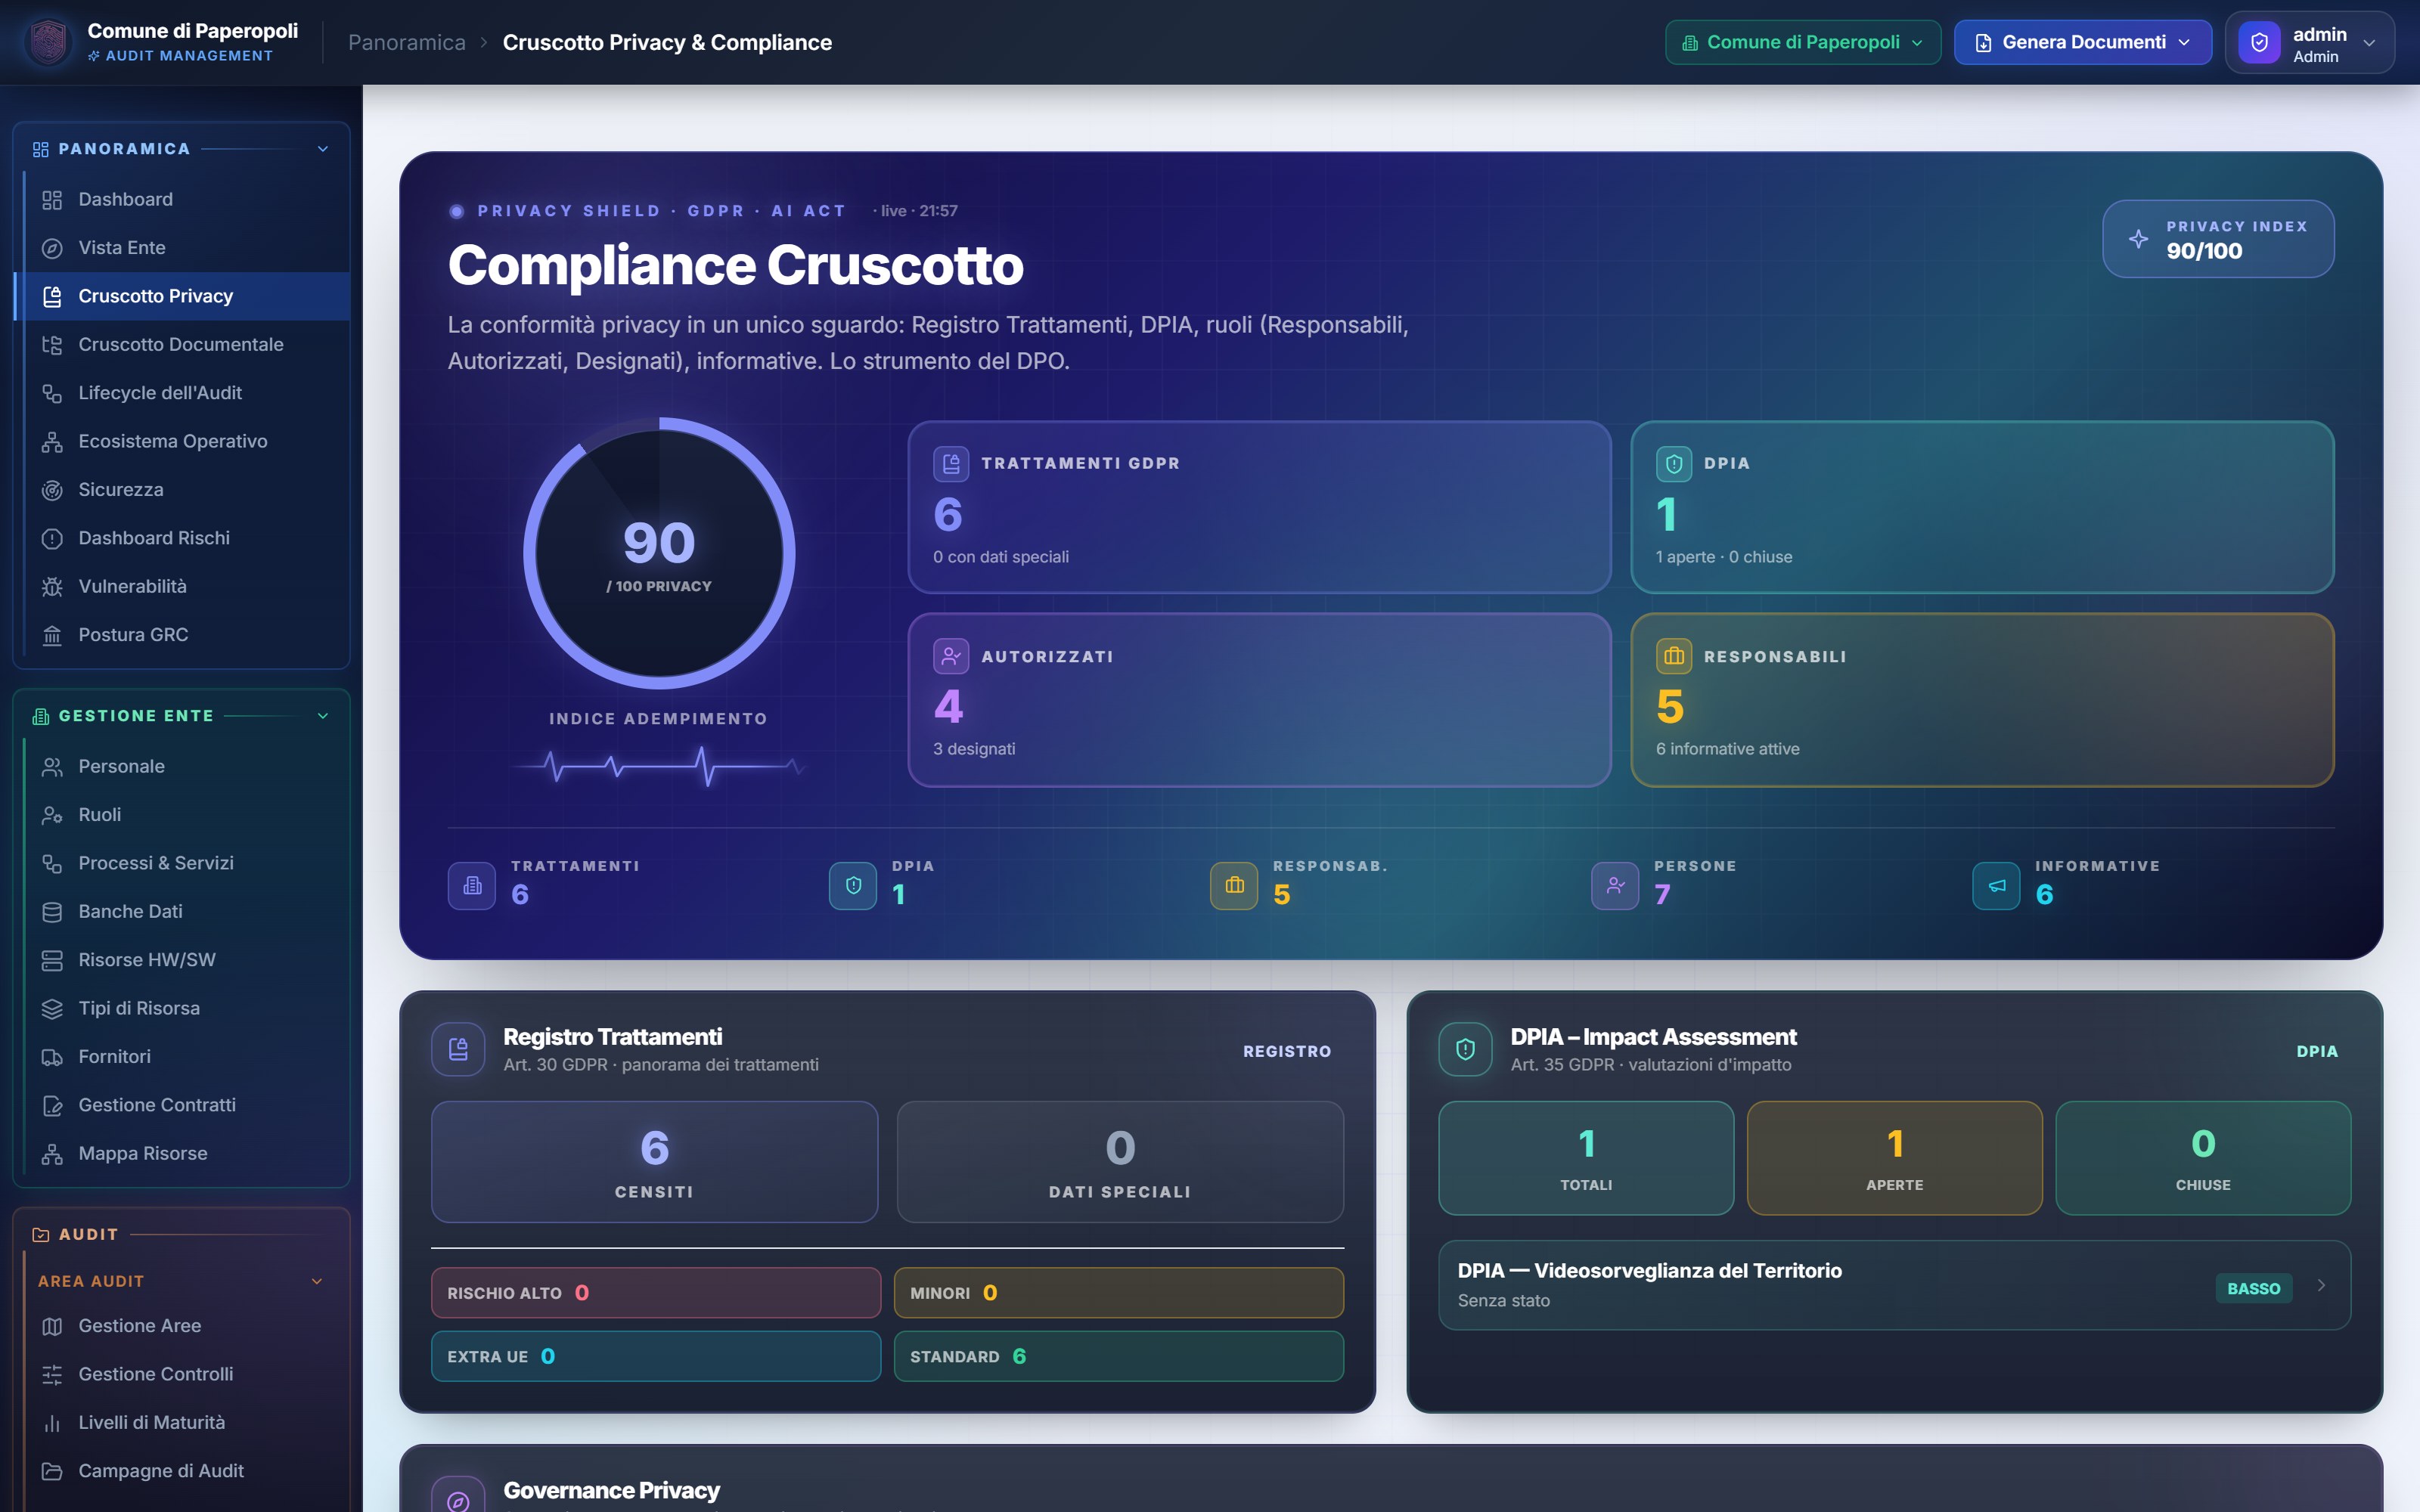
Task: Open the Genera Documenti dropdown
Action: (x=2083, y=42)
